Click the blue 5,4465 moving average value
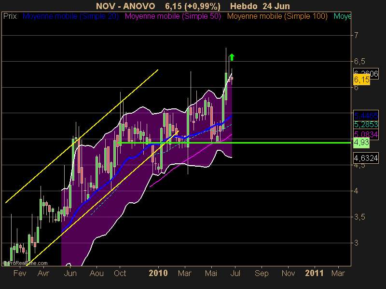The image size is (386, 289). click(366, 115)
